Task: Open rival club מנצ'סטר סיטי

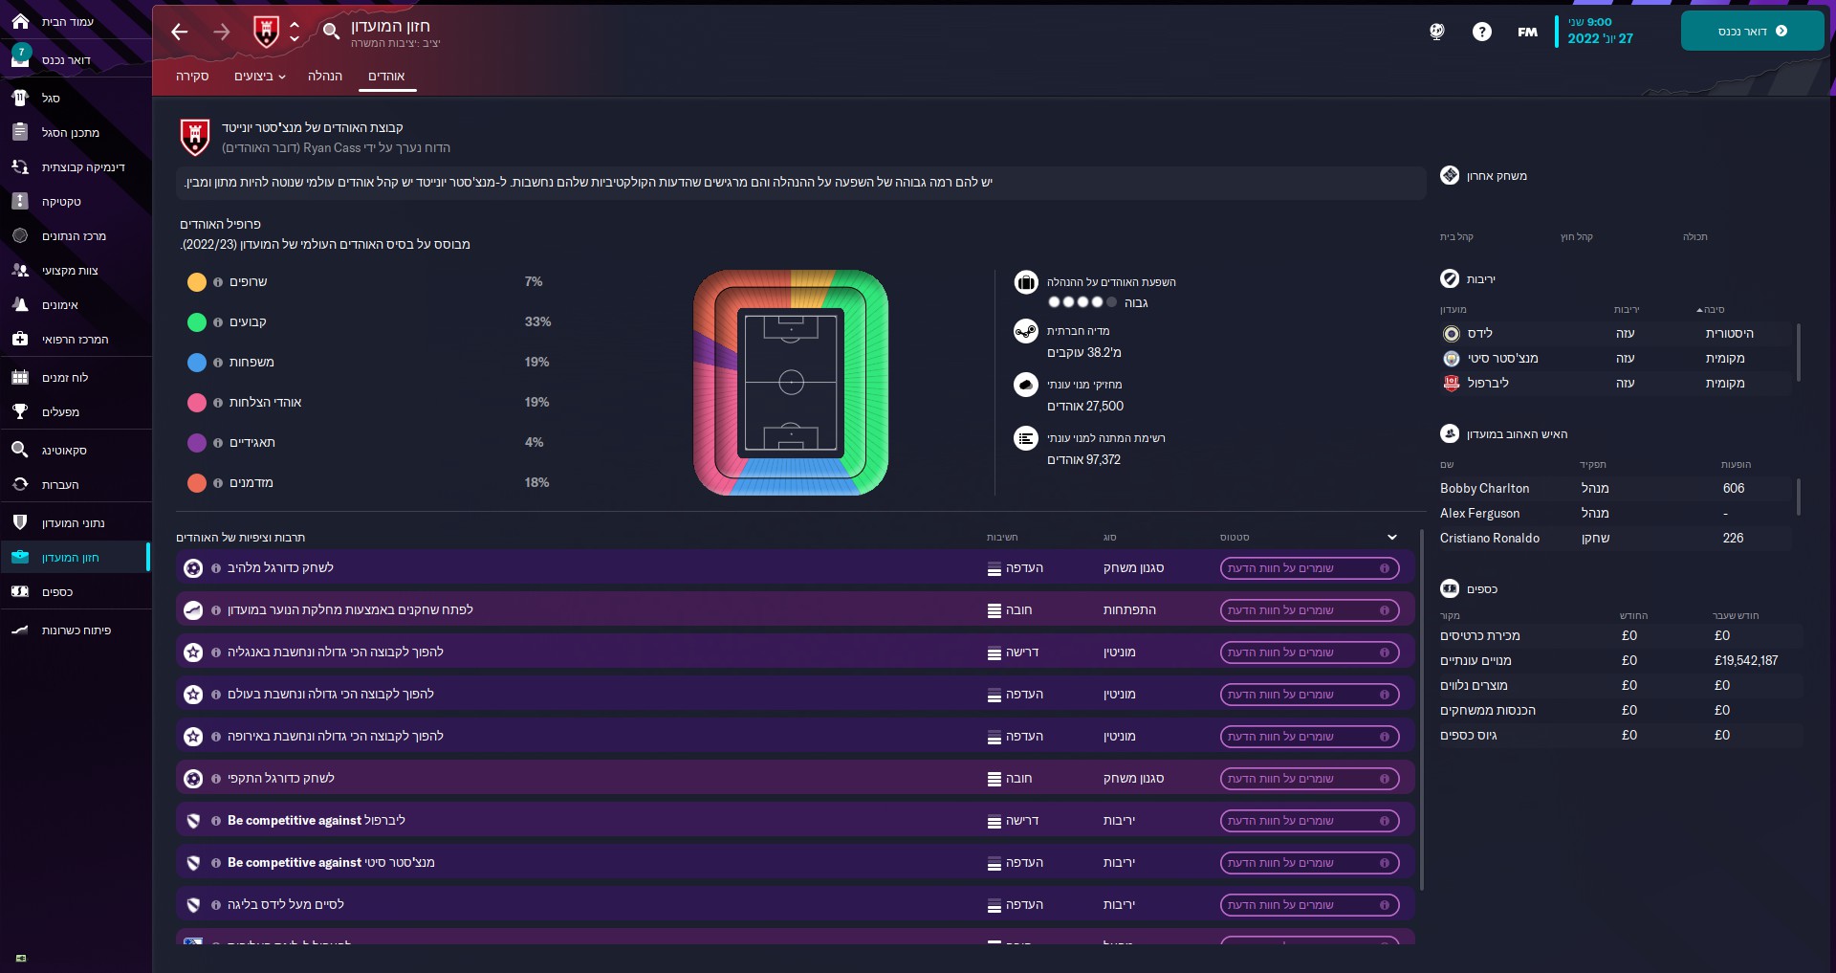Action: tap(1502, 358)
